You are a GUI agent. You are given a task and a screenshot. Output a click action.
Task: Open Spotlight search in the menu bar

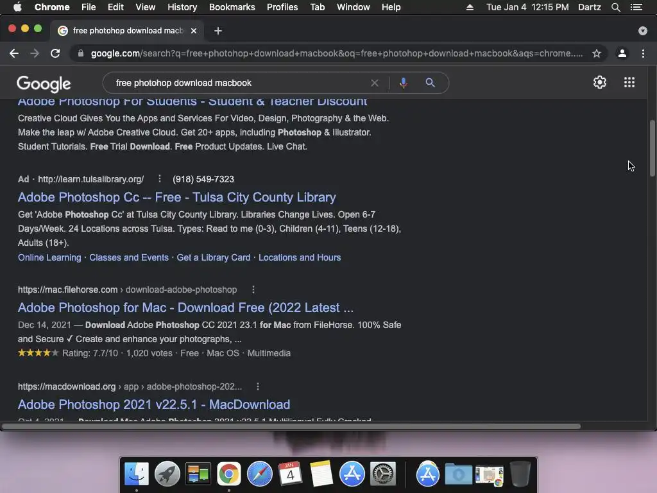click(x=615, y=7)
